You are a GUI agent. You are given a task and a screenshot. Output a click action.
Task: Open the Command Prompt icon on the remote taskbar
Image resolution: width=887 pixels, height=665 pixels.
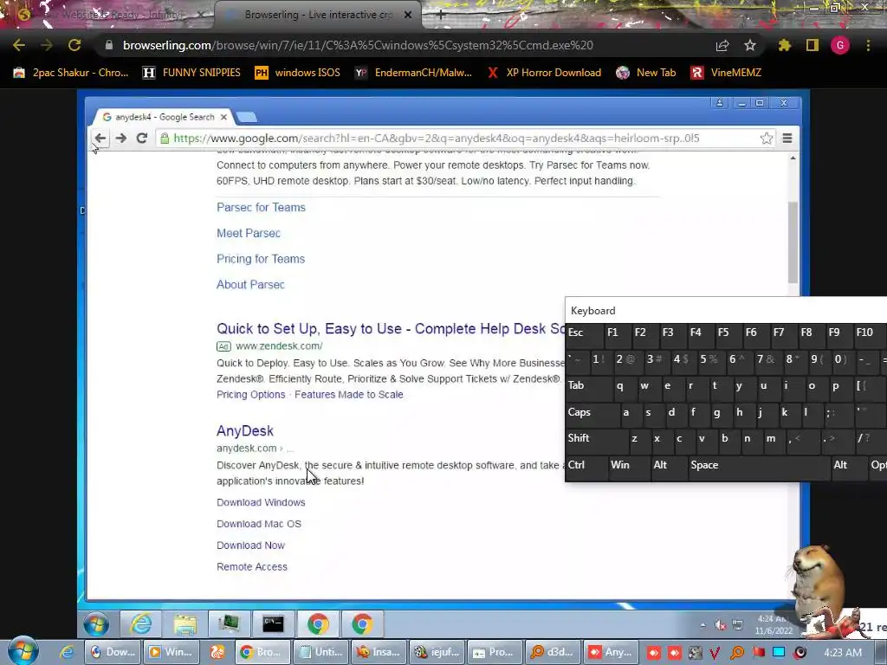[273, 624]
